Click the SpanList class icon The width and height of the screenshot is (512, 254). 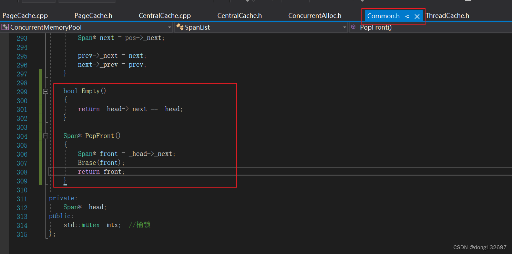pyautogui.click(x=180, y=27)
